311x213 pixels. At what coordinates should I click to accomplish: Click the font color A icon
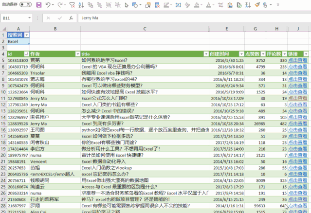coord(208,5)
